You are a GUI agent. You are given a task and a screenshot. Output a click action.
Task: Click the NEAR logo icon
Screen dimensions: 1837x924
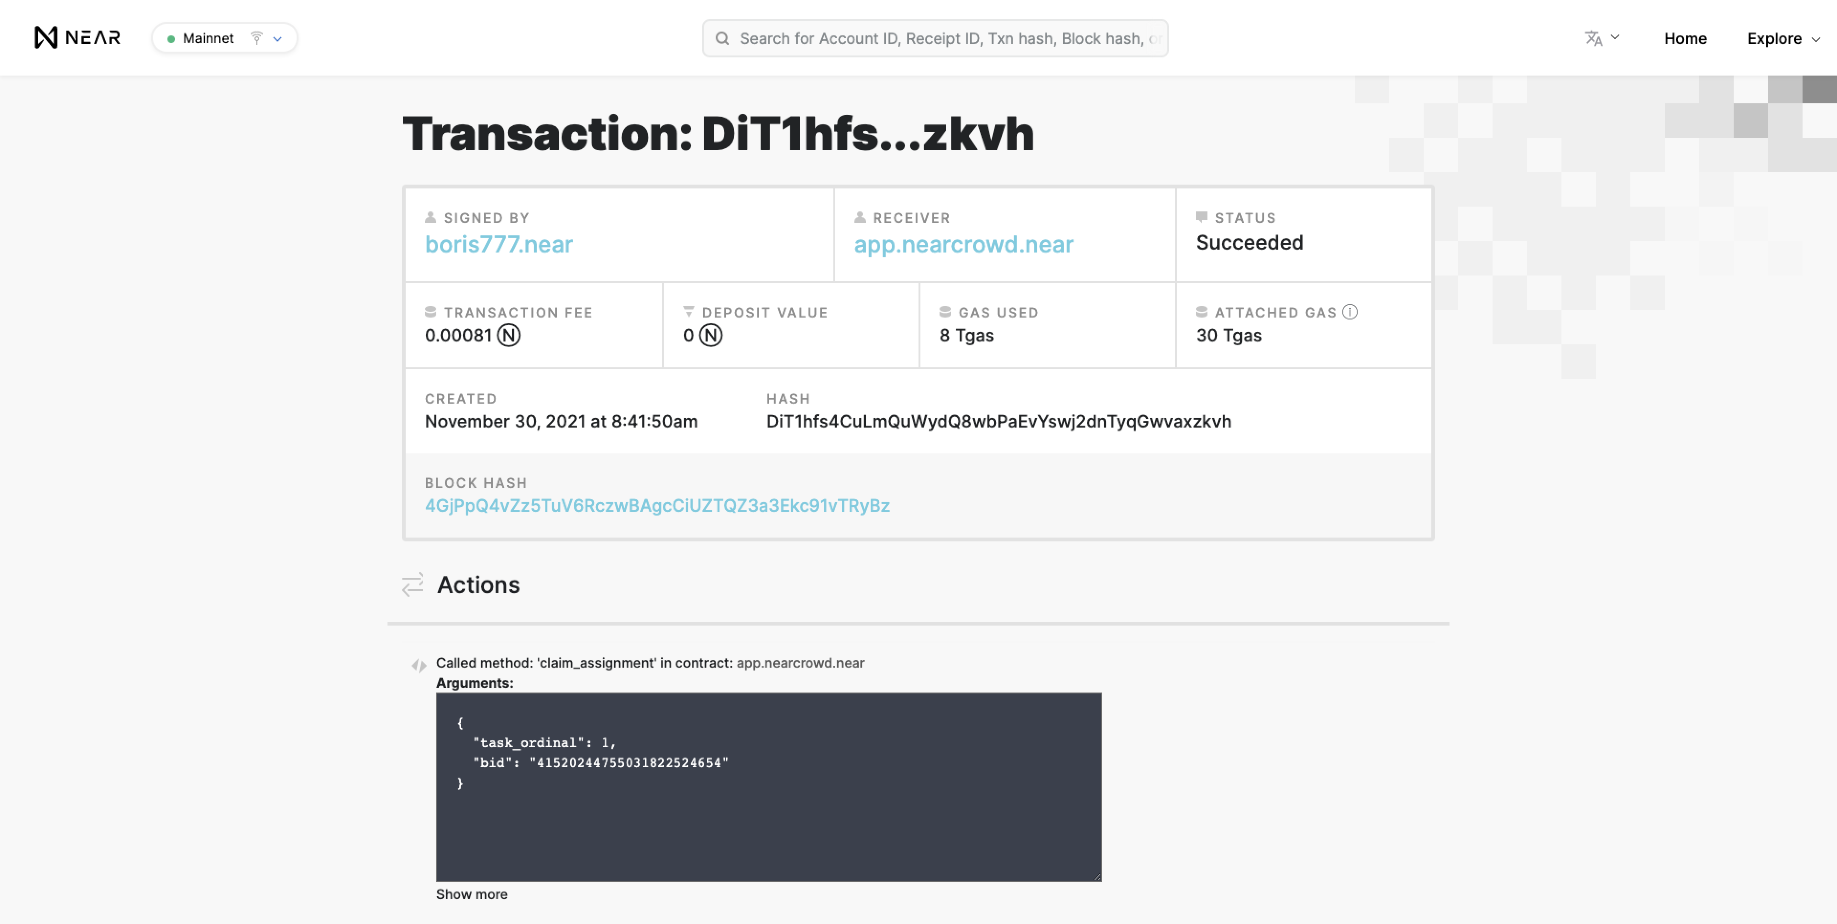click(45, 38)
